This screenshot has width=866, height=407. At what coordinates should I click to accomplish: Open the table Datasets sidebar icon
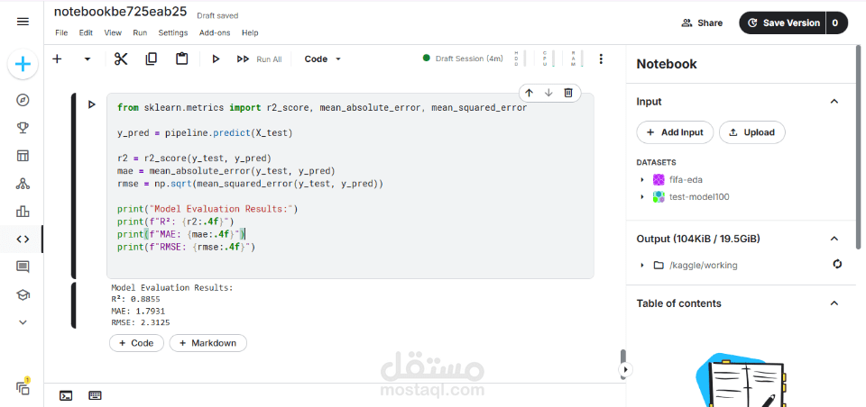[x=23, y=156]
